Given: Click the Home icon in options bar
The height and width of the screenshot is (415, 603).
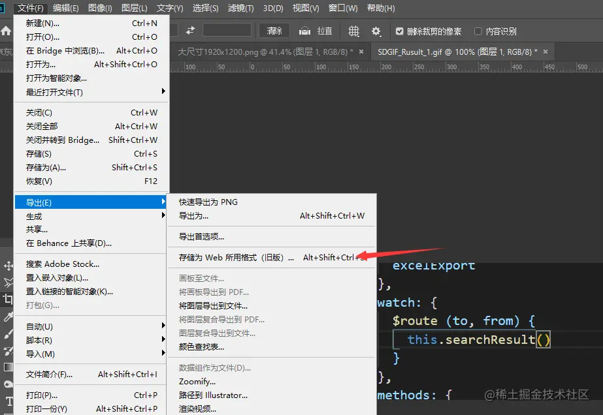Looking at the screenshot, I should click(x=6, y=31).
